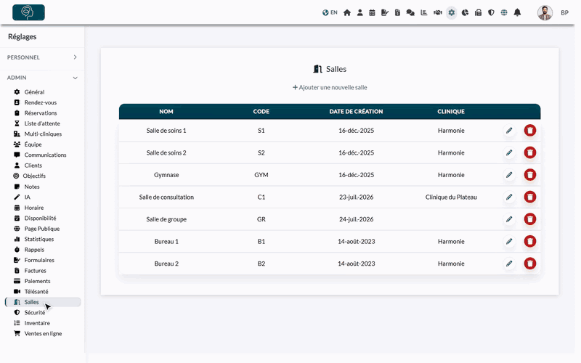581x363 pixels.
Task: Open notifications bell icon
Action: tap(517, 12)
